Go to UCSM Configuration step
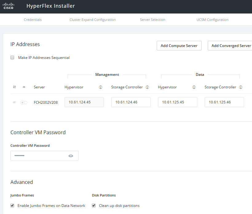 coord(212,20)
